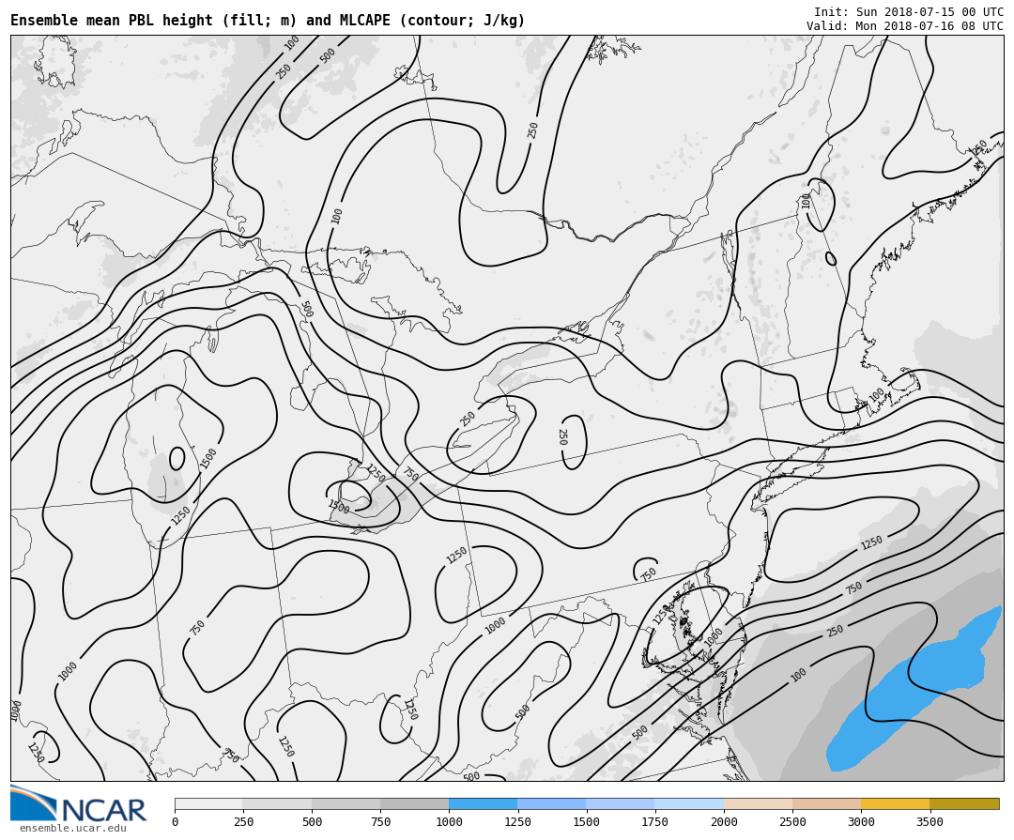The width and height of the screenshot is (1014, 840).
Task: Select the 'Valid: Mon 2018-07-16 08 UTC' text
Action: click(905, 26)
